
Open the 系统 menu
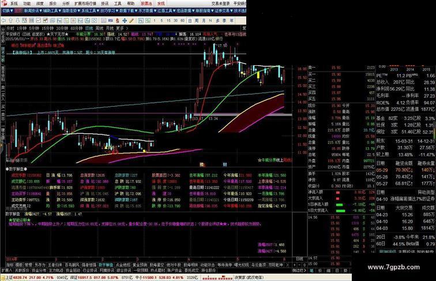coord(14,3)
